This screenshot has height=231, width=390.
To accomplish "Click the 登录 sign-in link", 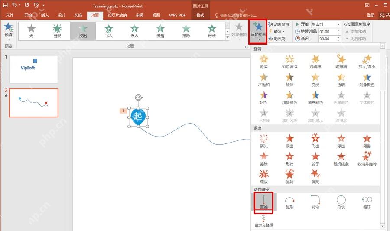I will (x=370, y=15).
